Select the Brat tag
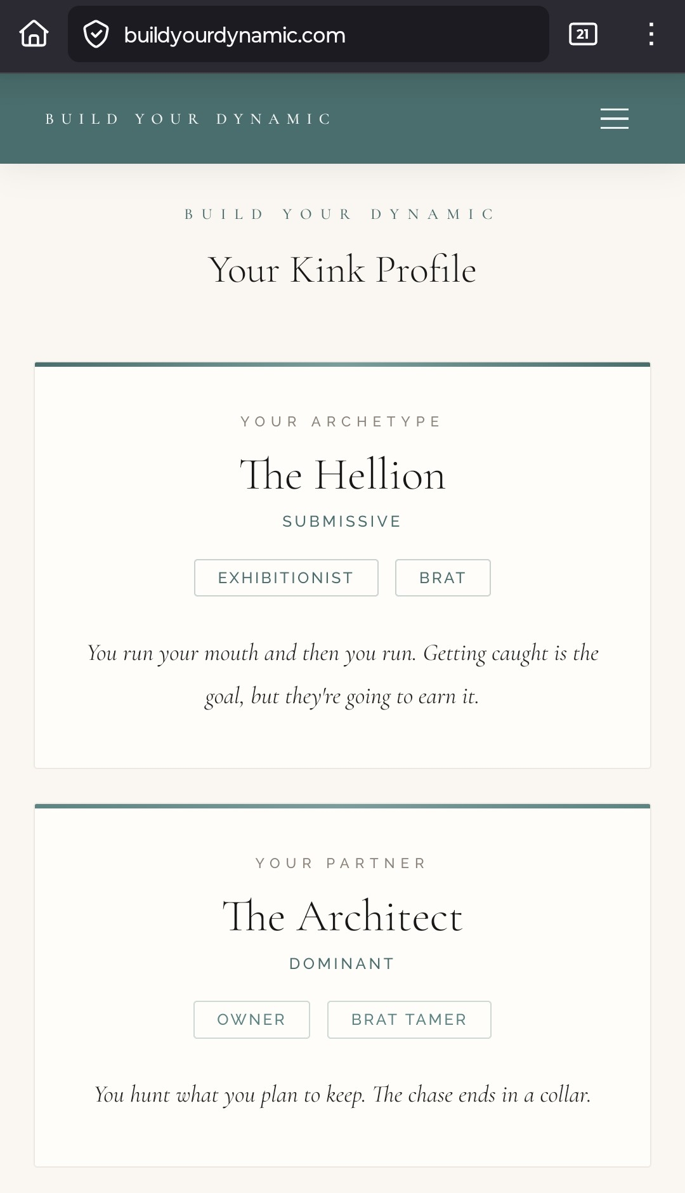This screenshot has height=1193, width=685. tap(443, 577)
